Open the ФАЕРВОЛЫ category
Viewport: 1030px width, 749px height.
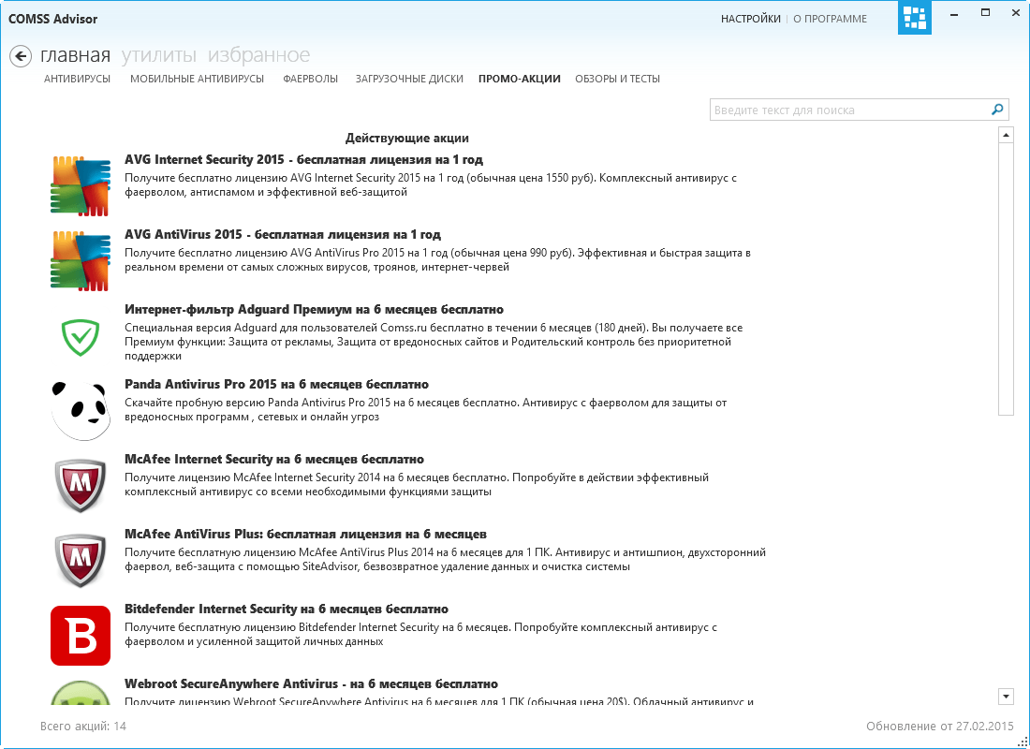tap(310, 79)
